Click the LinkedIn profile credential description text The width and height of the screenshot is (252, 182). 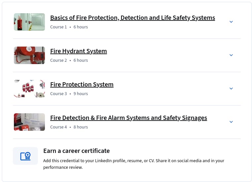click(134, 164)
